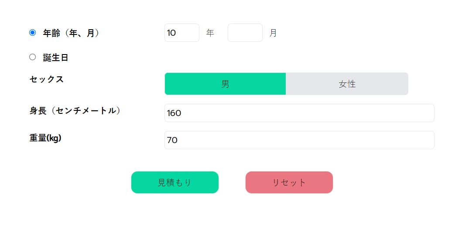Select the 誕生日 radio button
Screen dimensions: 462x226
[x=32, y=57]
